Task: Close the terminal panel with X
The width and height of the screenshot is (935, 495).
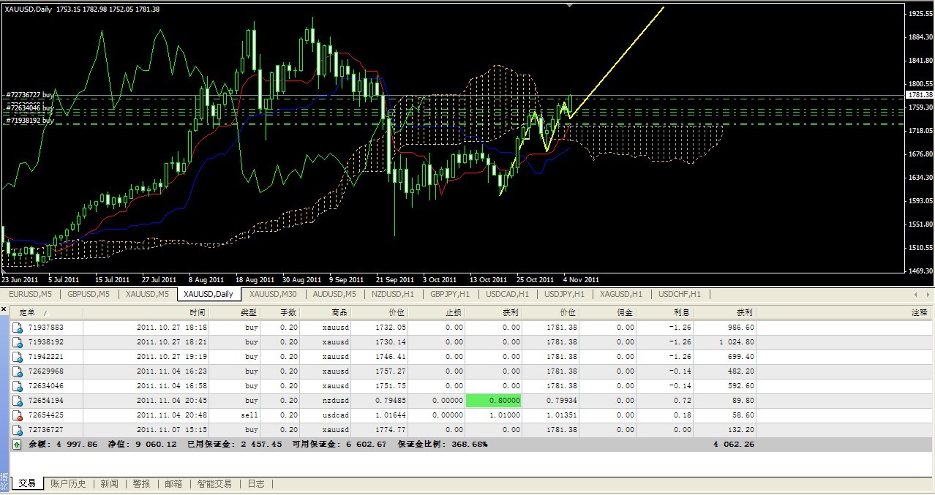Action: click(x=4, y=310)
